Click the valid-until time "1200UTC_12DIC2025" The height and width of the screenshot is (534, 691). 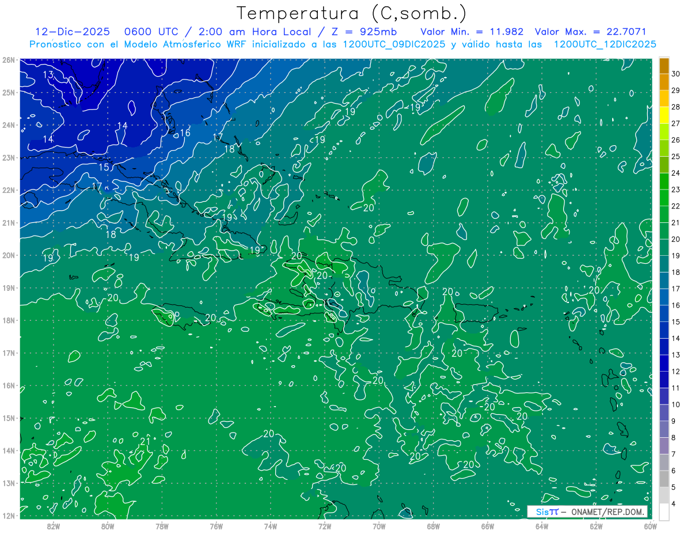(605, 44)
